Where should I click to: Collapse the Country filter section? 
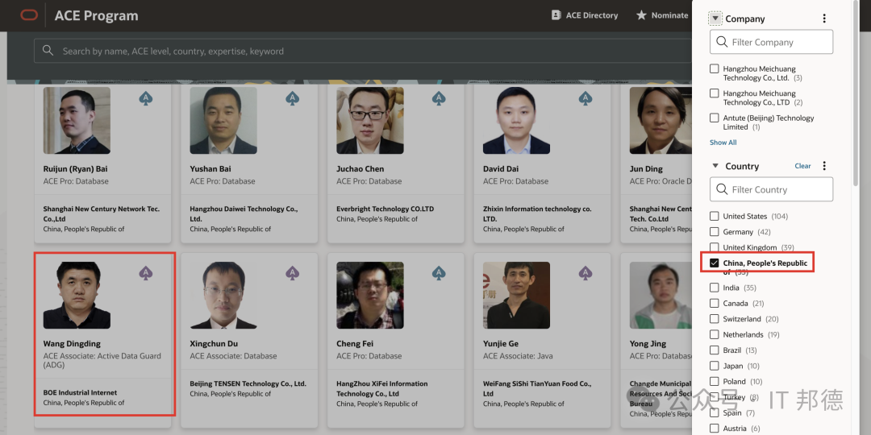click(x=715, y=166)
